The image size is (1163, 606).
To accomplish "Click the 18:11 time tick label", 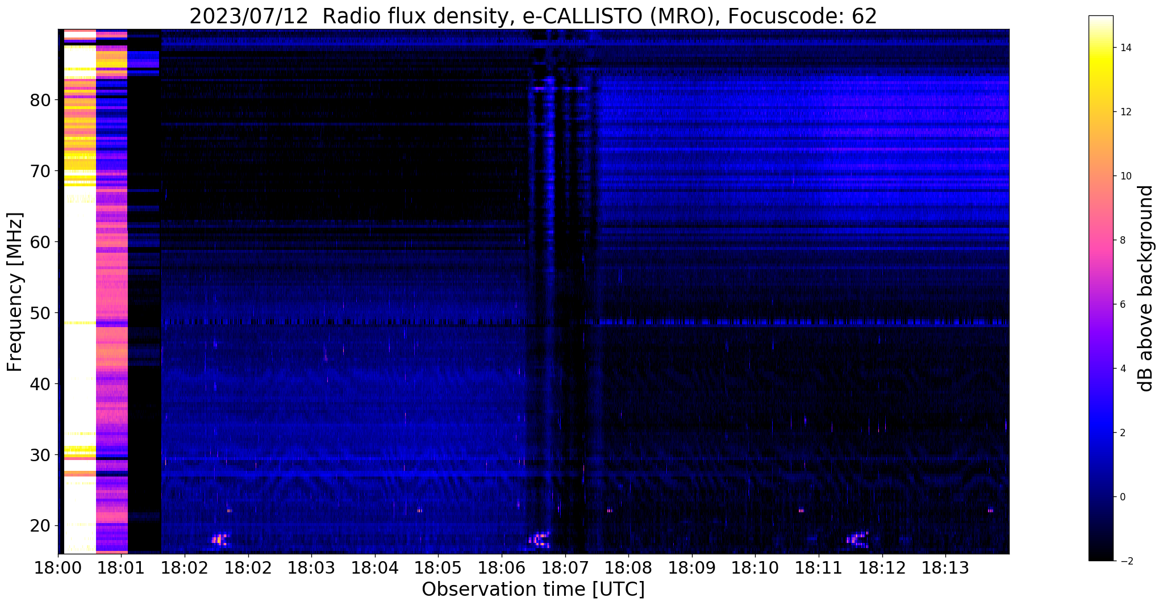I will pyautogui.click(x=819, y=568).
